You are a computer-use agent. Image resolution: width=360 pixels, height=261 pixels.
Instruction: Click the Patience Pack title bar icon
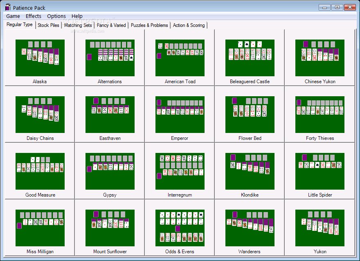tap(8, 7)
